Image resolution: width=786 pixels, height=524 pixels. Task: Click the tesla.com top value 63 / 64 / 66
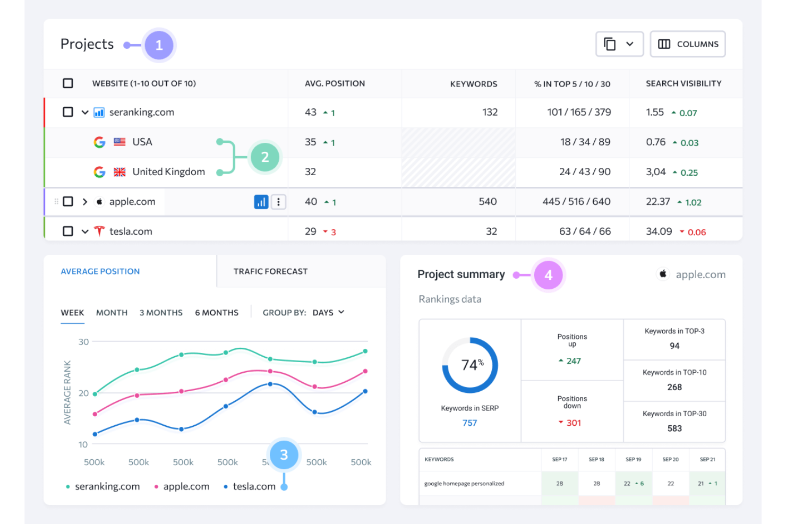585,231
